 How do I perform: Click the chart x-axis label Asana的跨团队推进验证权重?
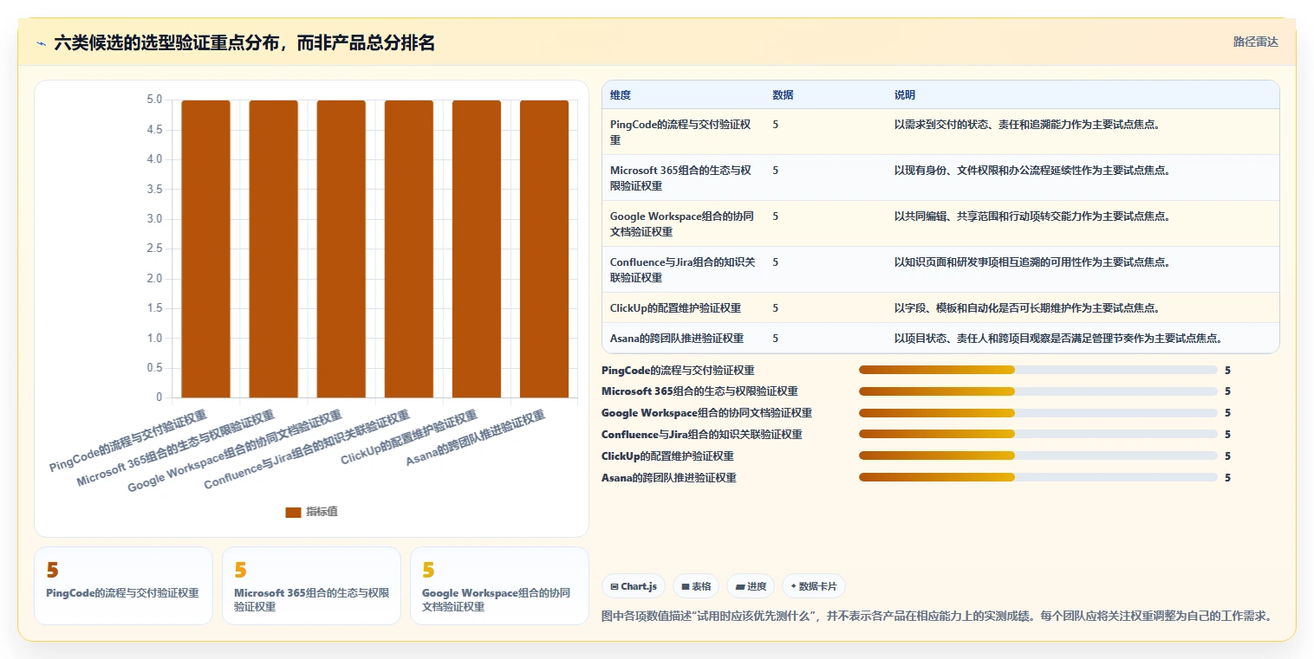pos(476,438)
